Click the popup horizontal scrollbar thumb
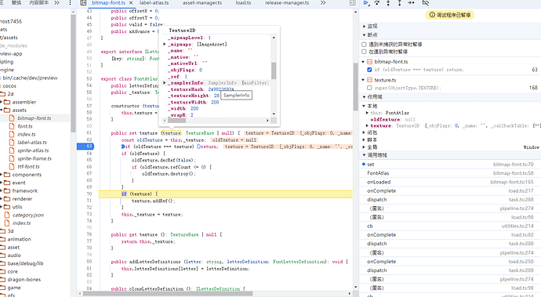This screenshot has width=541, height=297. tap(176, 121)
